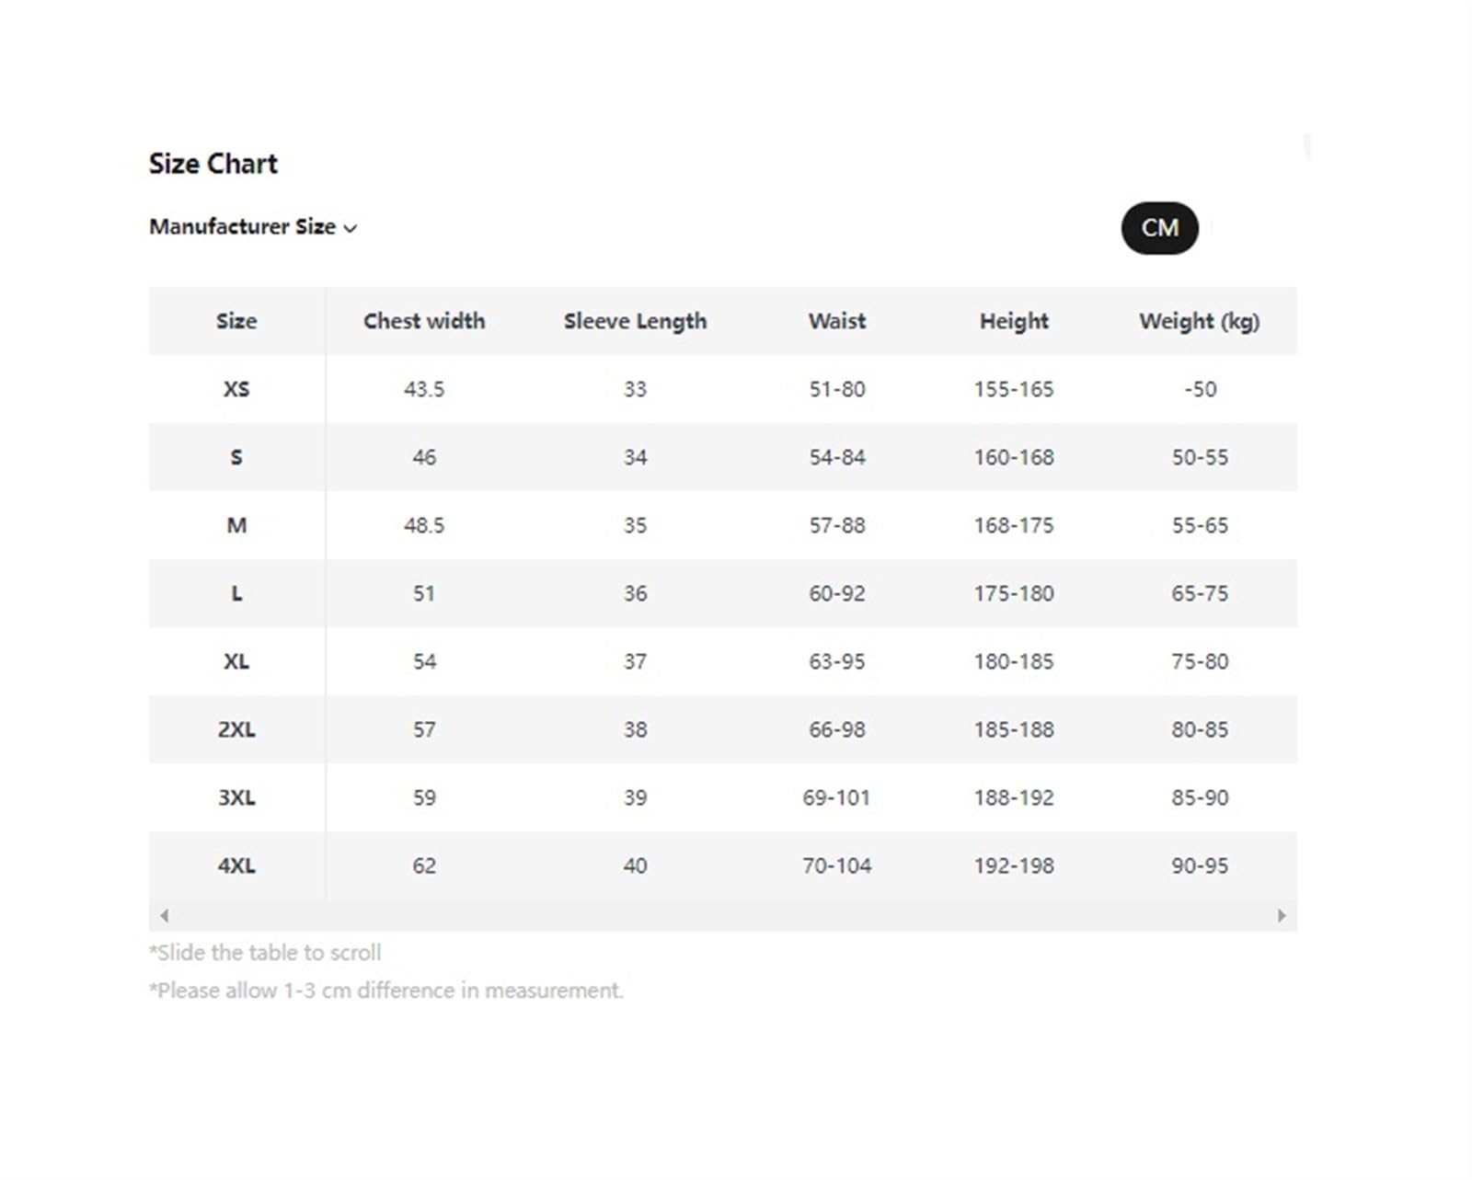
Task: Select the XL size row label
Action: (236, 661)
